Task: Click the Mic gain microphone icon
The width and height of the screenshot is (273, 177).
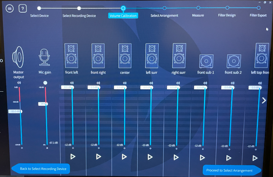Action: (44, 57)
